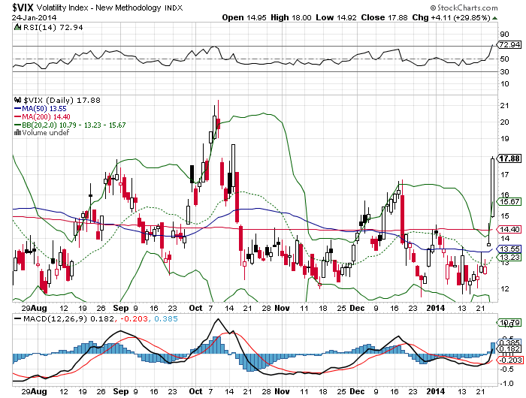
Task: Click the RSI(14) 72.94 legend label
Action: pos(53,28)
